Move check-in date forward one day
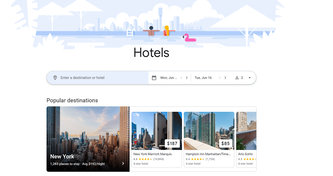 187,78
